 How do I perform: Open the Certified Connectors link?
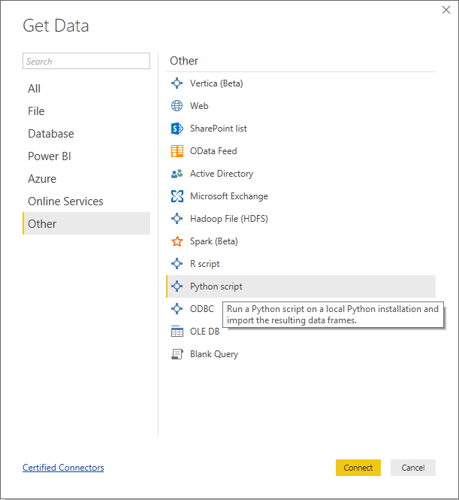(x=63, y=468)
